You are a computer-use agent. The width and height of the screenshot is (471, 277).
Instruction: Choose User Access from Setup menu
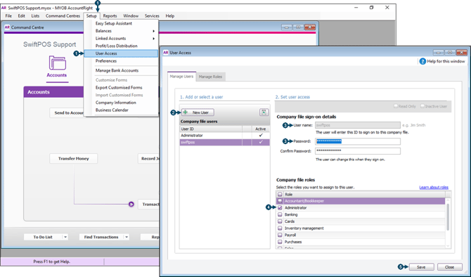(121, 53)
